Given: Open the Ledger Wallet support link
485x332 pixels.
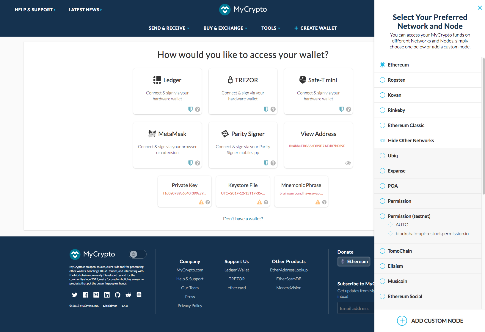Looking at the screenshot, I should pyautogui.click(x=237, y=270).
